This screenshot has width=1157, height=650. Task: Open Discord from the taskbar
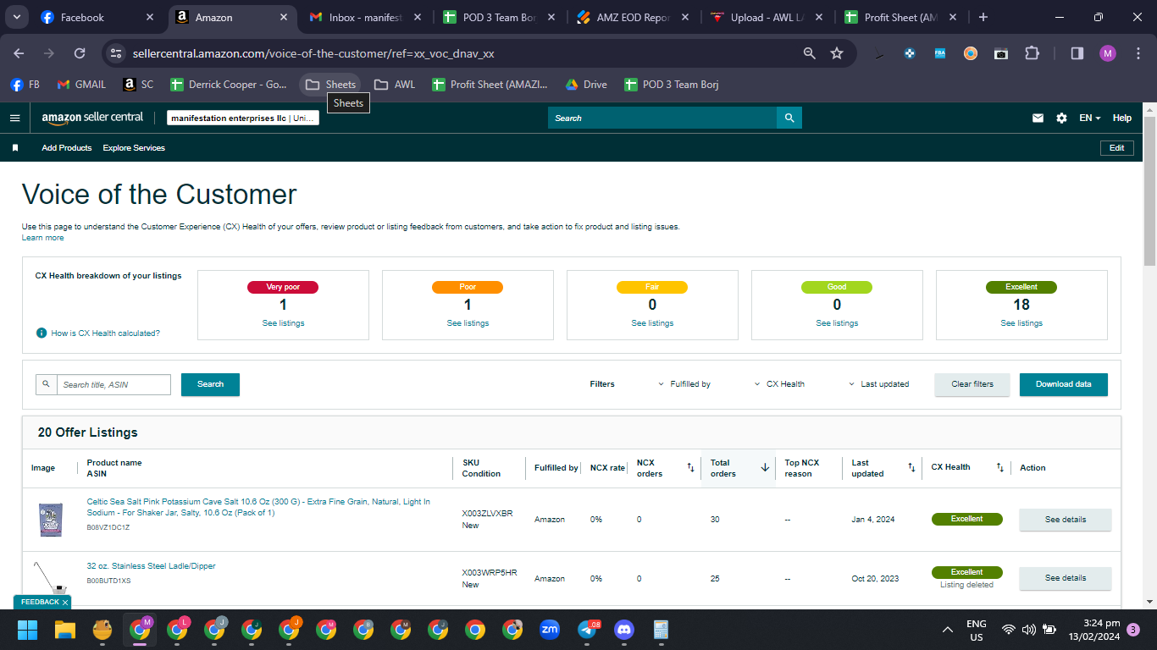point(624,630)
